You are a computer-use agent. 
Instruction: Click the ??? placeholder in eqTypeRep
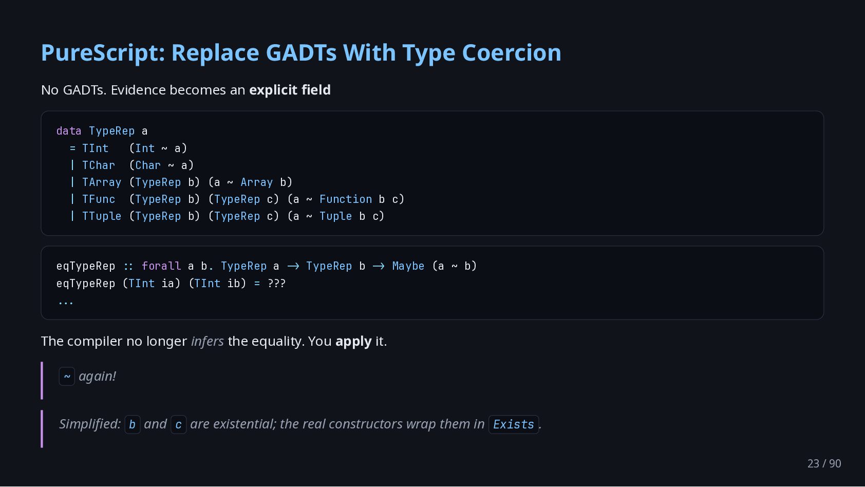(x=276, y=284)
